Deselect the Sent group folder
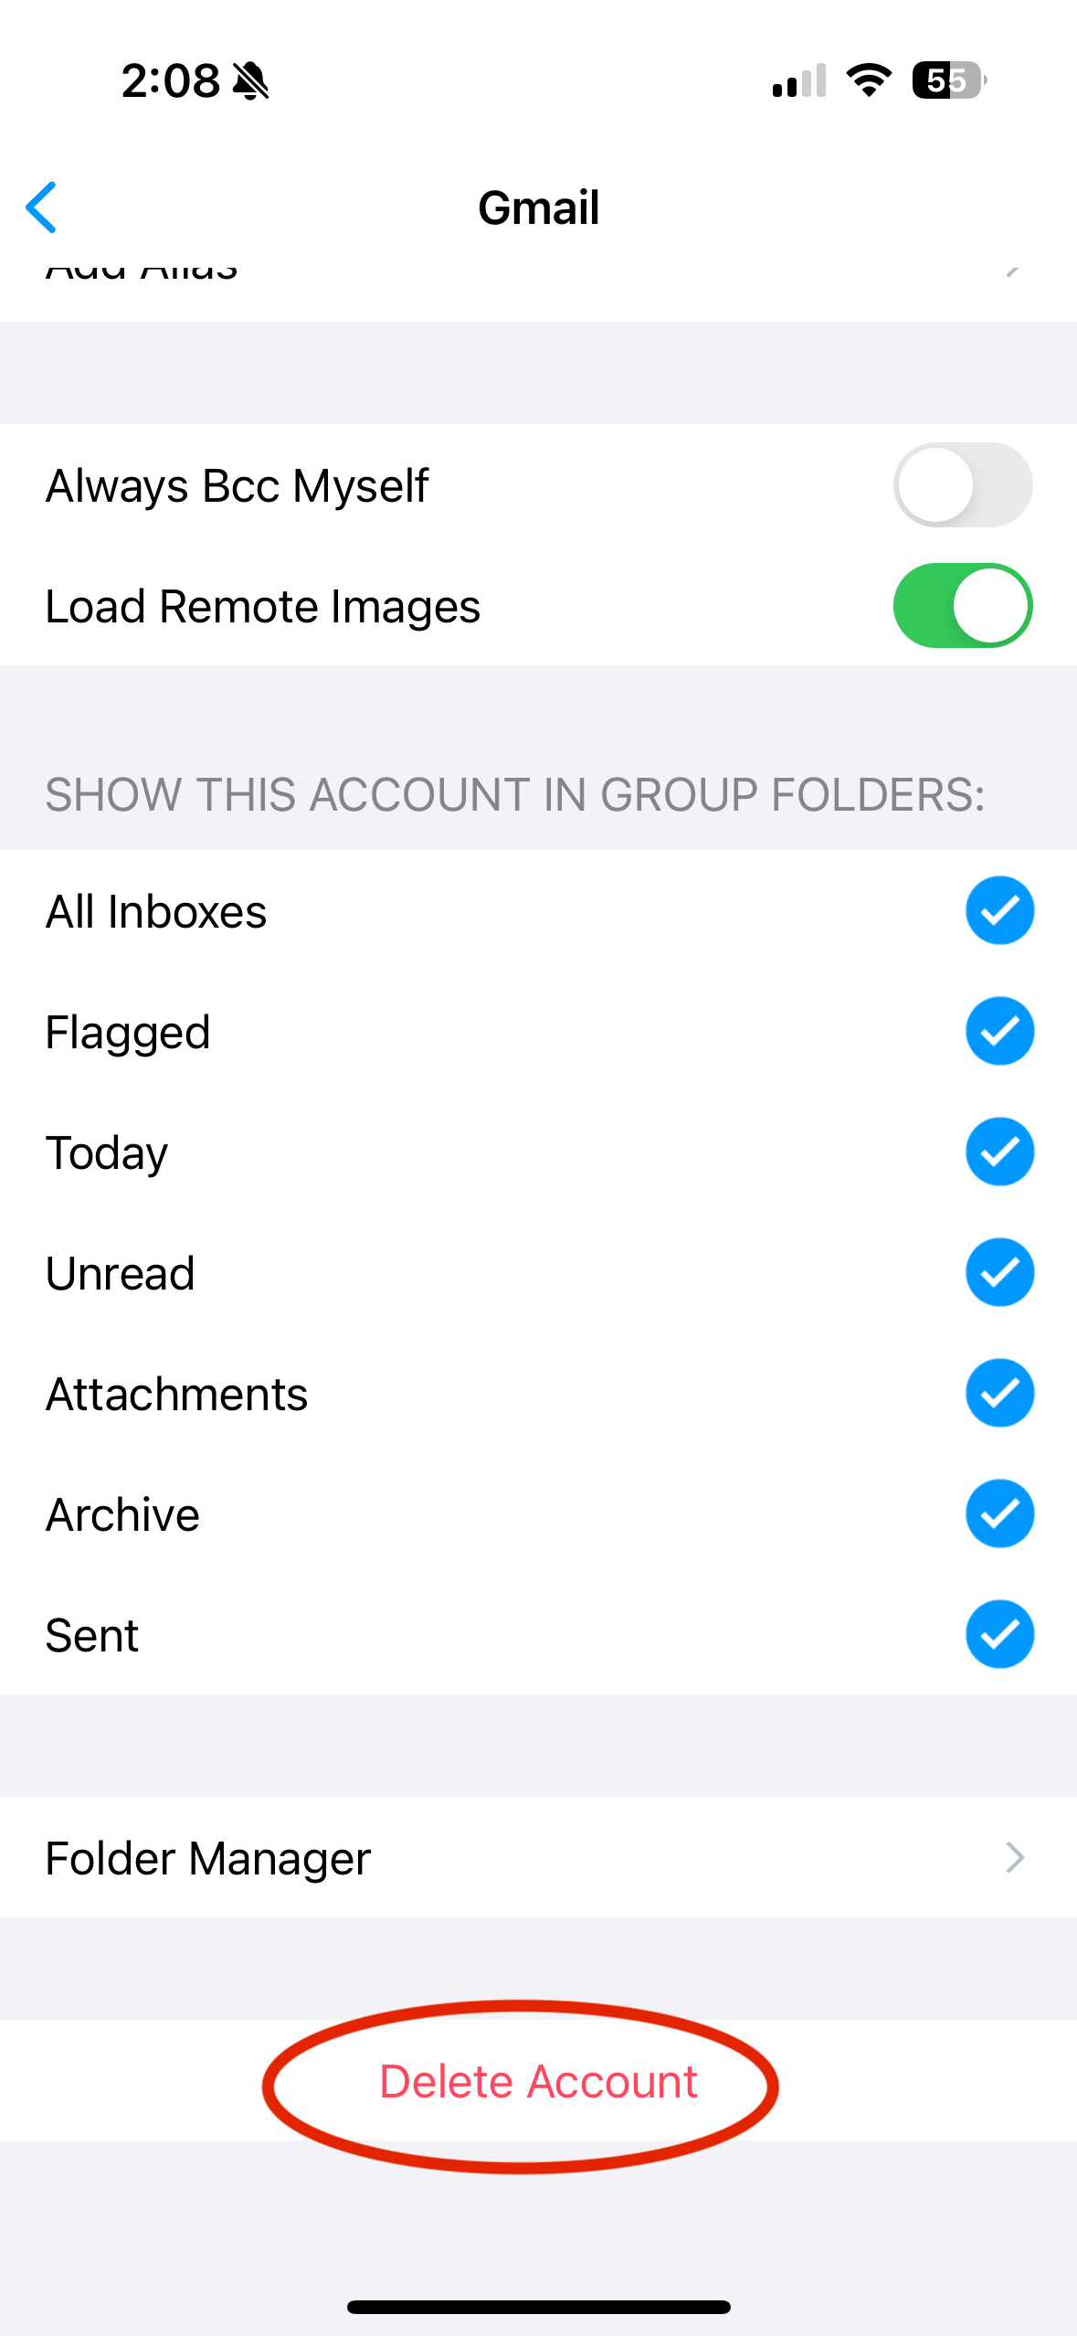Screen dimensions: 1077x2336 click(x=999, y=1635)
